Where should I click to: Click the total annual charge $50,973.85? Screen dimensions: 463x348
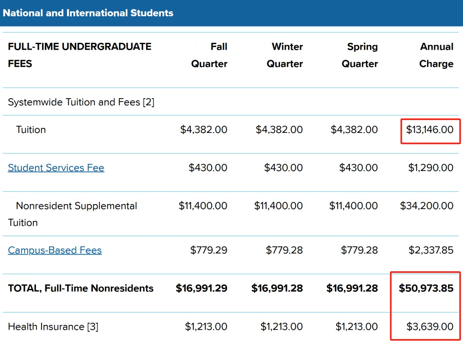click(x=426, y=288)
